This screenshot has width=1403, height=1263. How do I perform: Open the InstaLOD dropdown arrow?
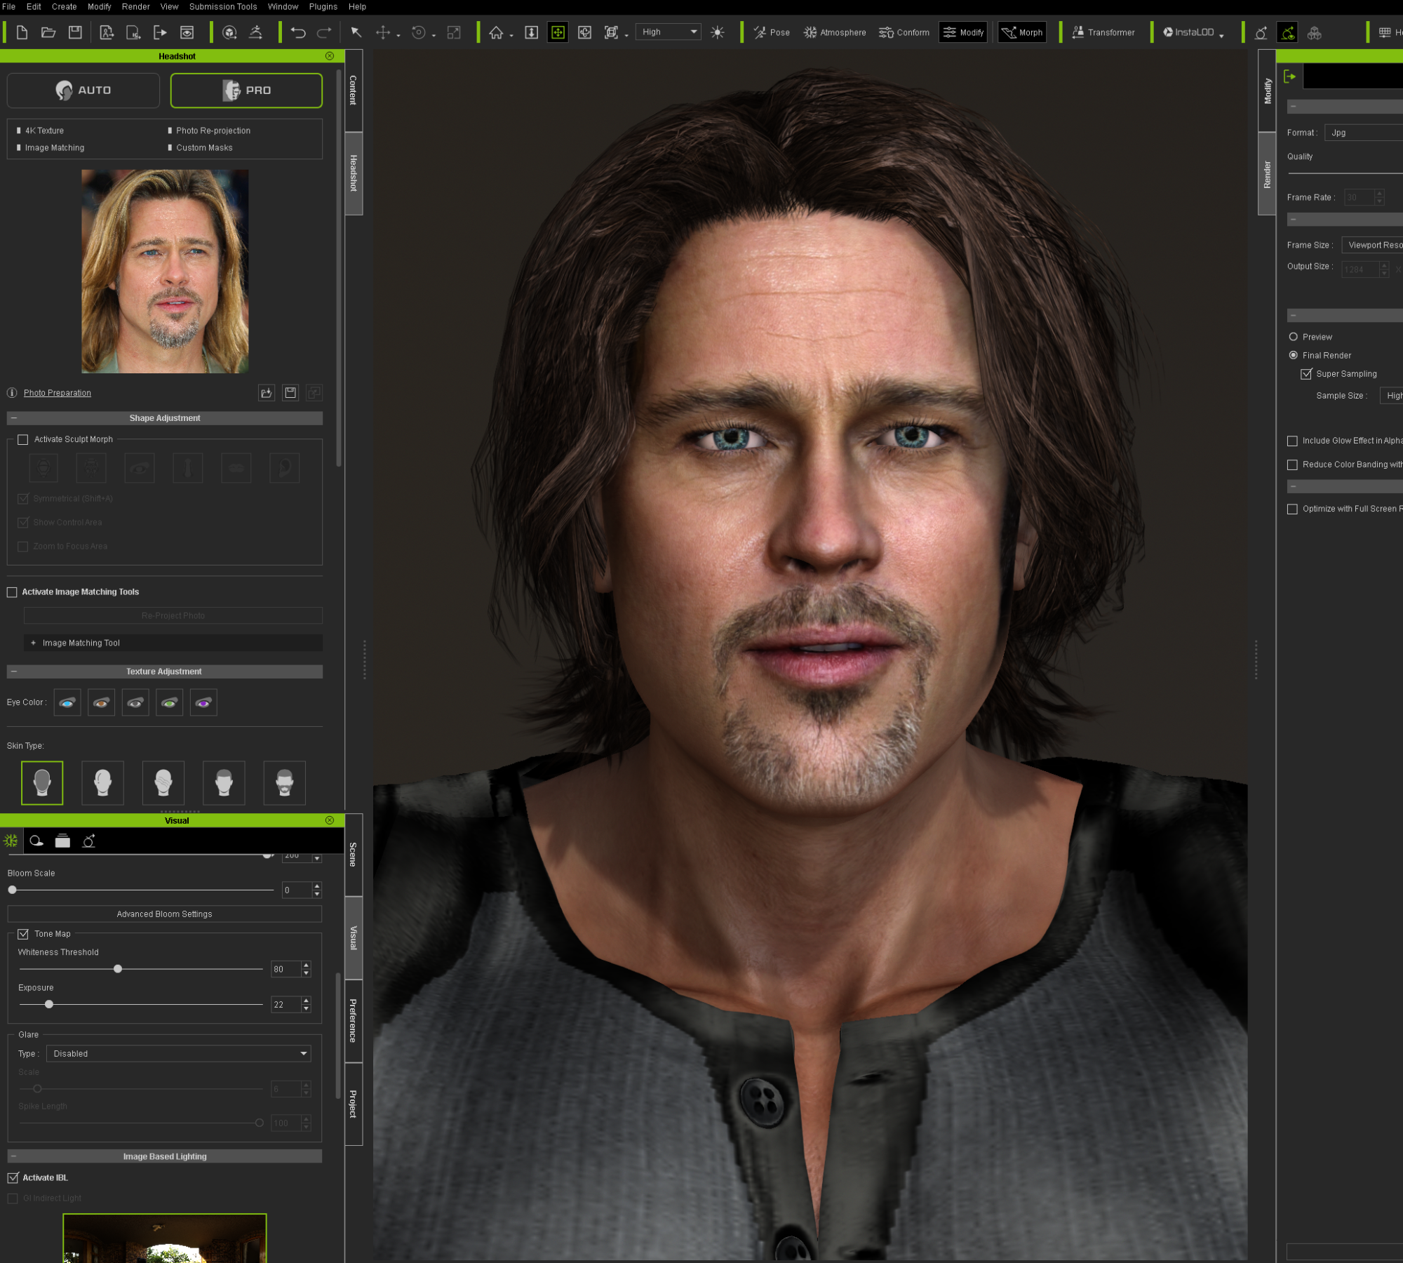point(1221,35)
